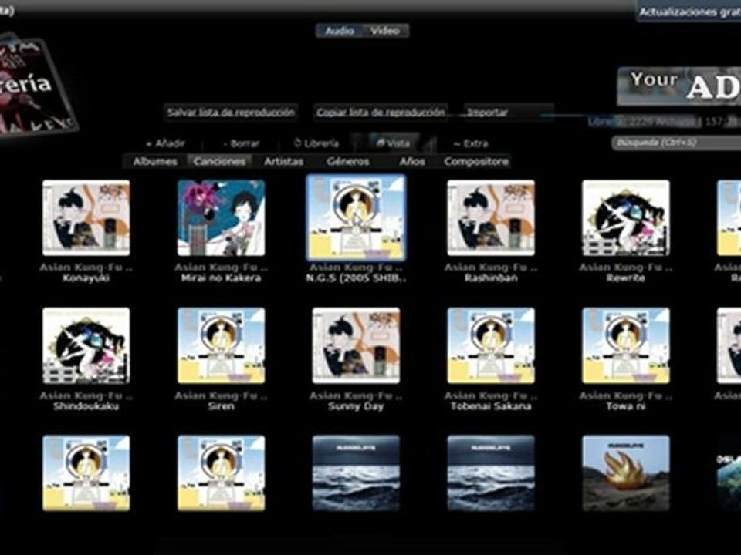The image size is (741, 555).
Task: Select the Konayuki song cover
Action: pyautogui.click(x=86, y=217)
